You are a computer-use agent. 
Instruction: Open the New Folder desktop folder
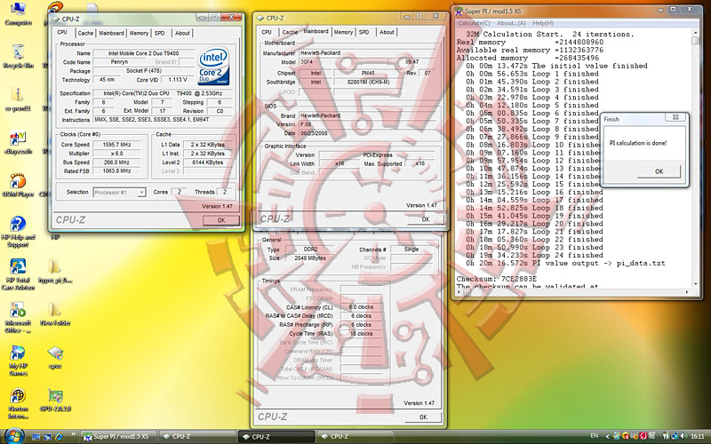point(55,314)
